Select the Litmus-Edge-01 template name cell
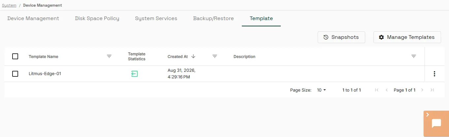 tap(45, 74)
